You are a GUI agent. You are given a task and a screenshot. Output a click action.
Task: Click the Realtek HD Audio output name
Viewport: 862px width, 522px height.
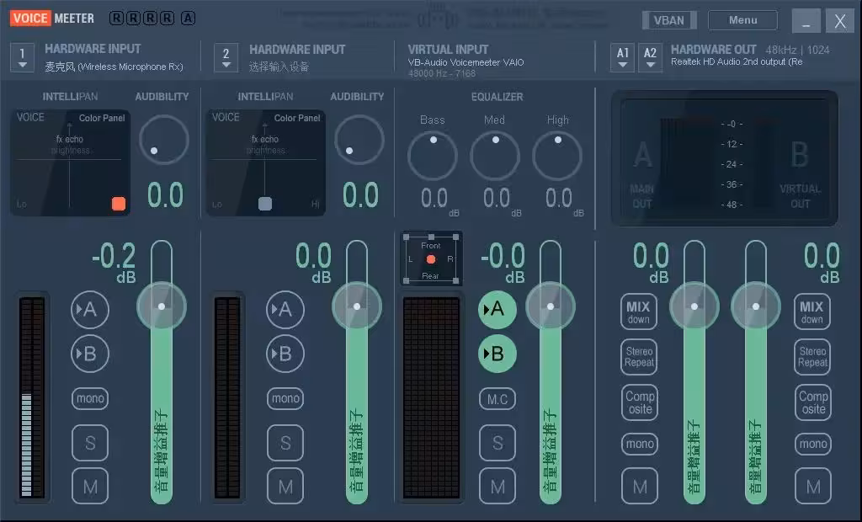(x=737, y=62)
